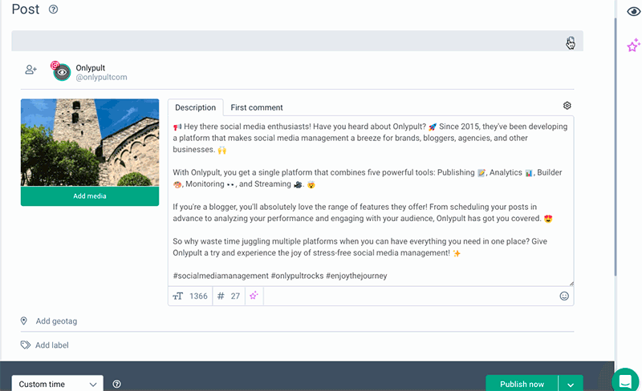Click the character count text icon
The height and width of the screenshot is (391, 642).
(178, 296)
